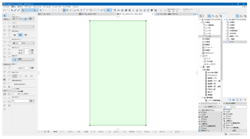Click the 設定... button in Organizer
250x139 pixels.
pos(235,131)
